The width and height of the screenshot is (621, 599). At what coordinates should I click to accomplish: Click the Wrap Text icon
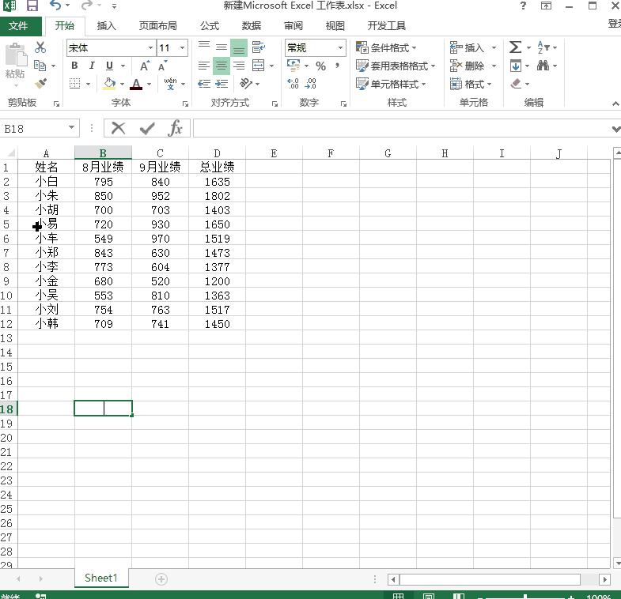258,47
